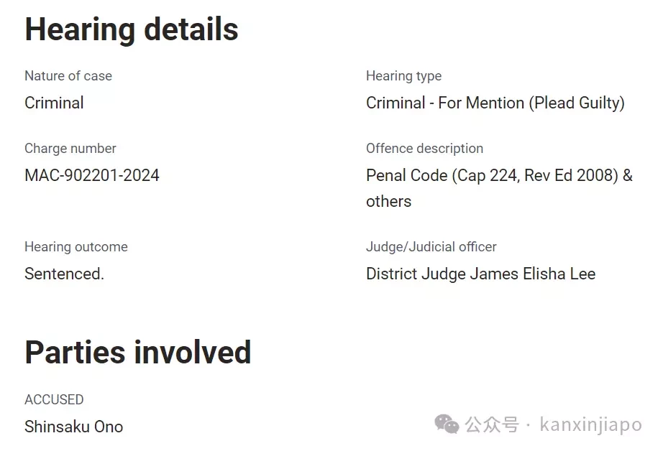Viewport: 663px width, 451px height.
Task: Click the WeChat logo icon in watermark
Action: point(447,424)
